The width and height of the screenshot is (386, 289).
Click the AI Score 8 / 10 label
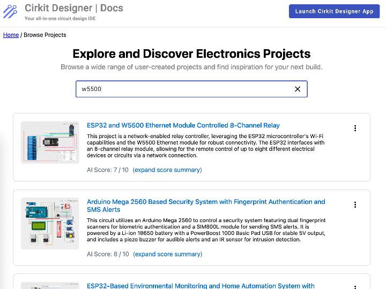click(108, 254)
